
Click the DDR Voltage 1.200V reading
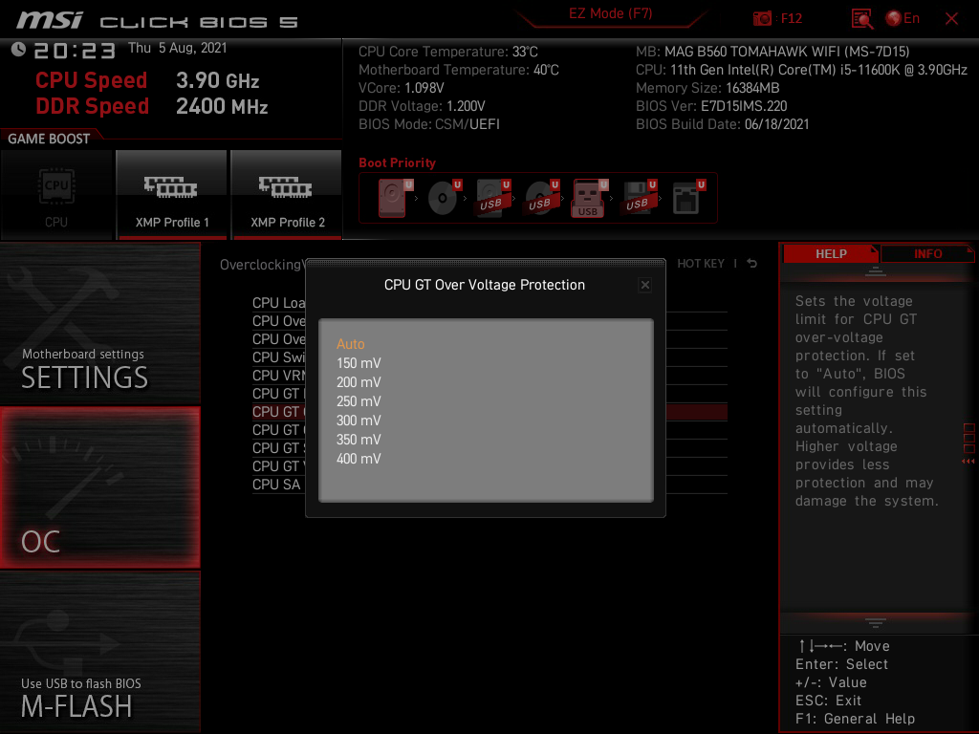pos(422,106)
